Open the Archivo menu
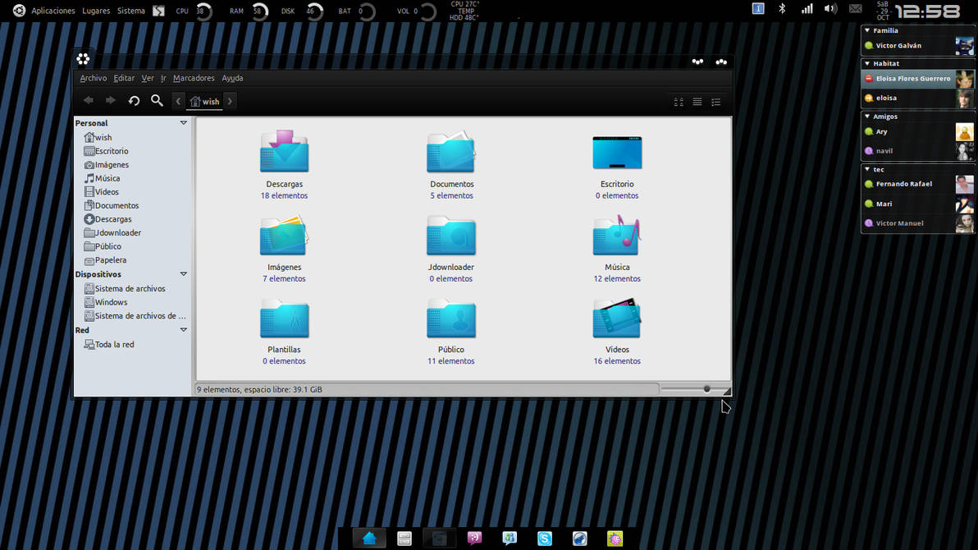Viewport: 978px width, 550px height. tap(93, 78)
